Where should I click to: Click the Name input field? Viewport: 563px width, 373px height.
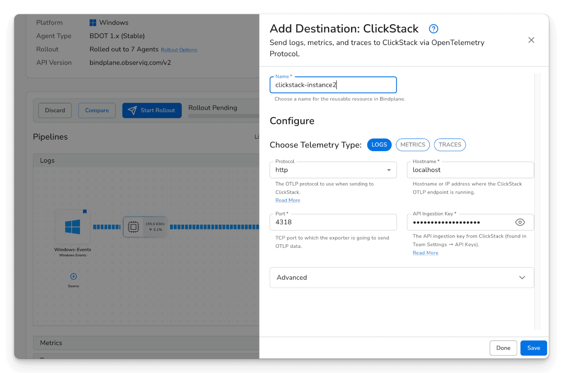tap(333, 85)
